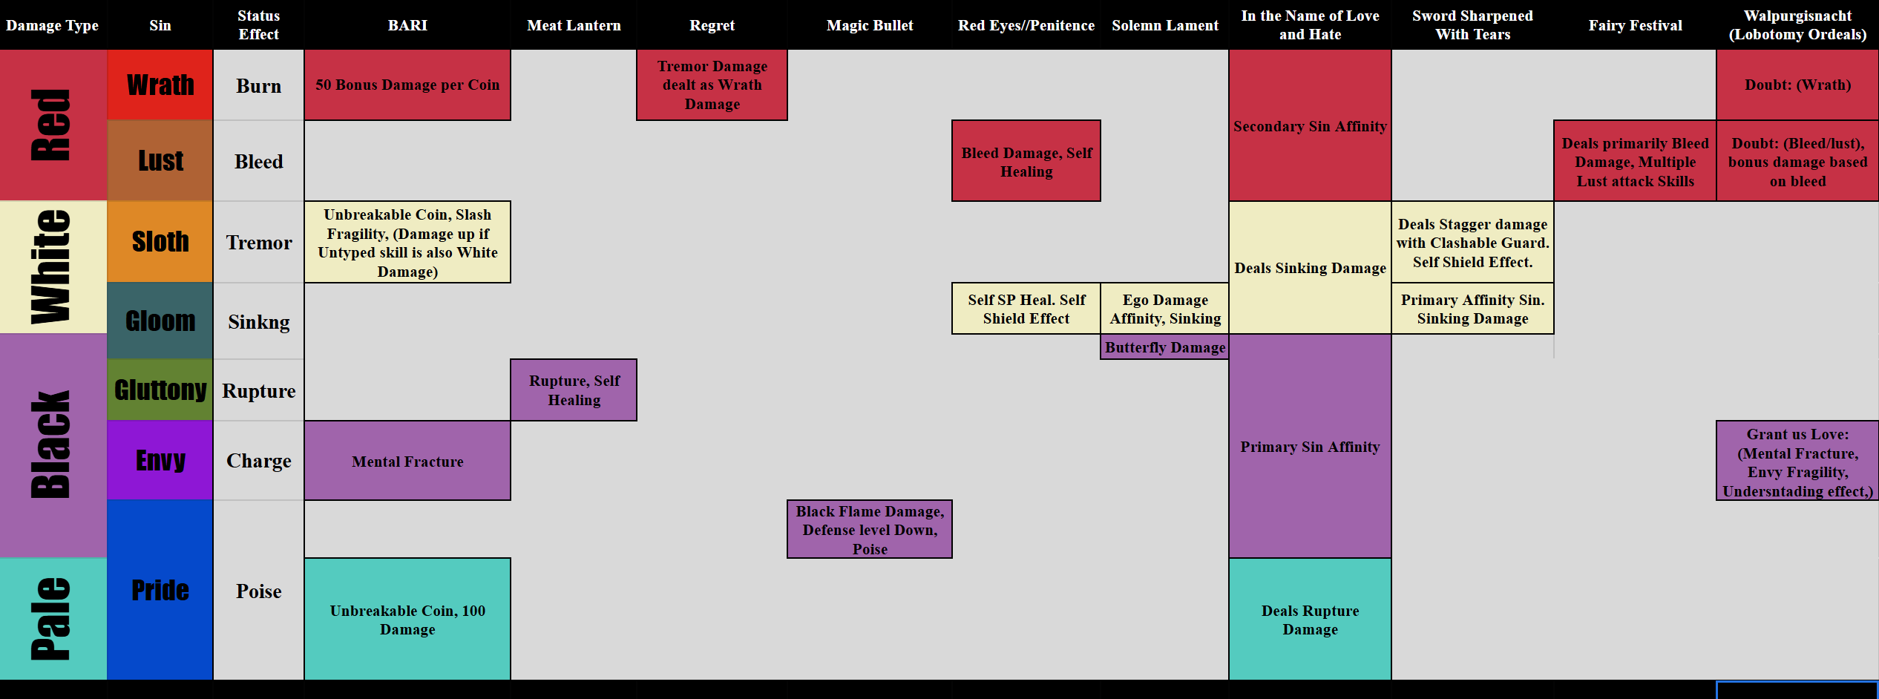This screenshot has height=699, width=1879.
Task: Select the Meat Lantern header
Action: (574, 25)
